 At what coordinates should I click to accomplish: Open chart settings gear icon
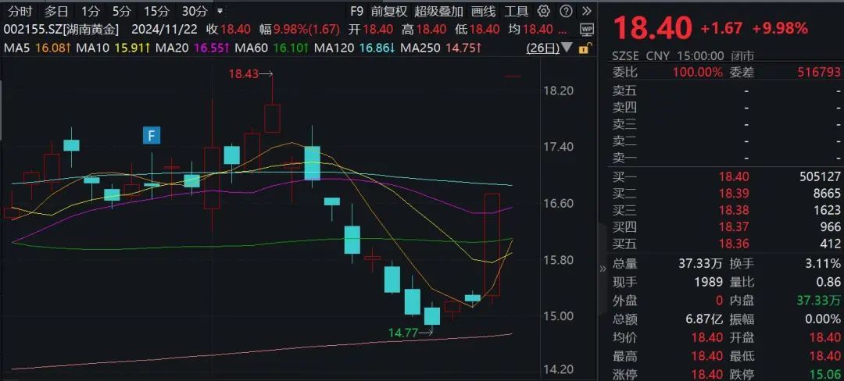[x=544, y=11]
